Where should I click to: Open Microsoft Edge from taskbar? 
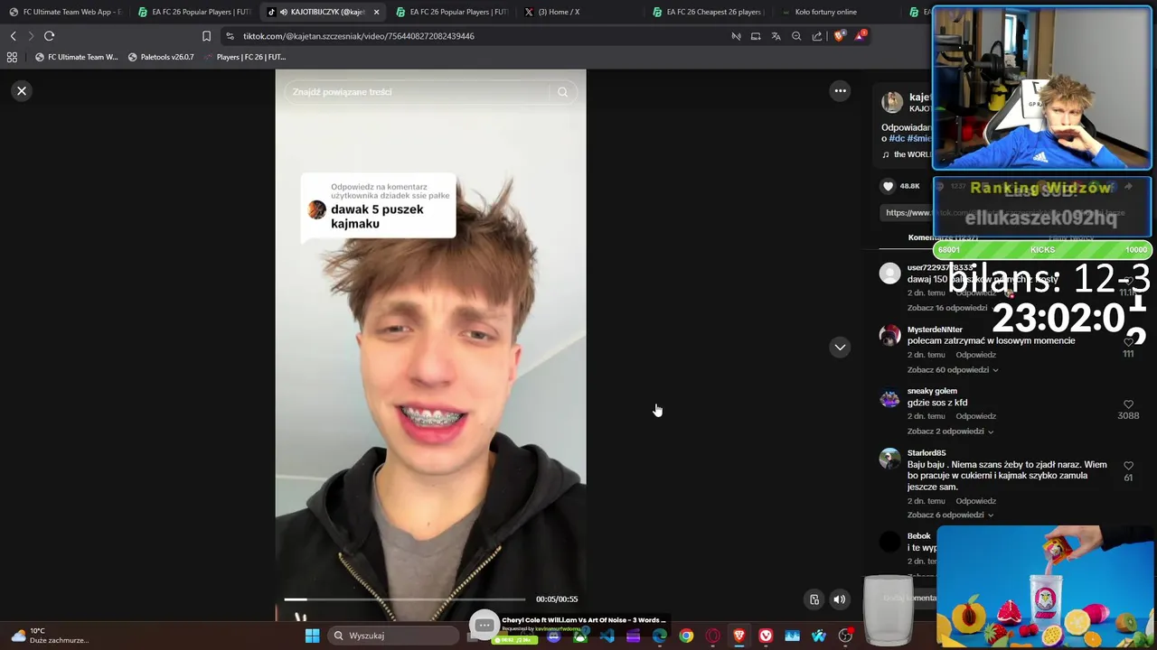(x=660, y=636)
